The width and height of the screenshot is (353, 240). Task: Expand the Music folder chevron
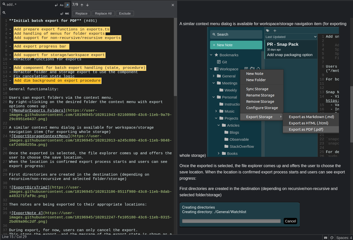(x=216, y=111)
